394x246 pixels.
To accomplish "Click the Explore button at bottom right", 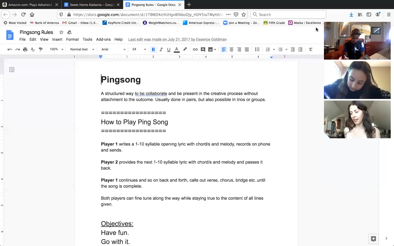I will click(x=373, y=239).
